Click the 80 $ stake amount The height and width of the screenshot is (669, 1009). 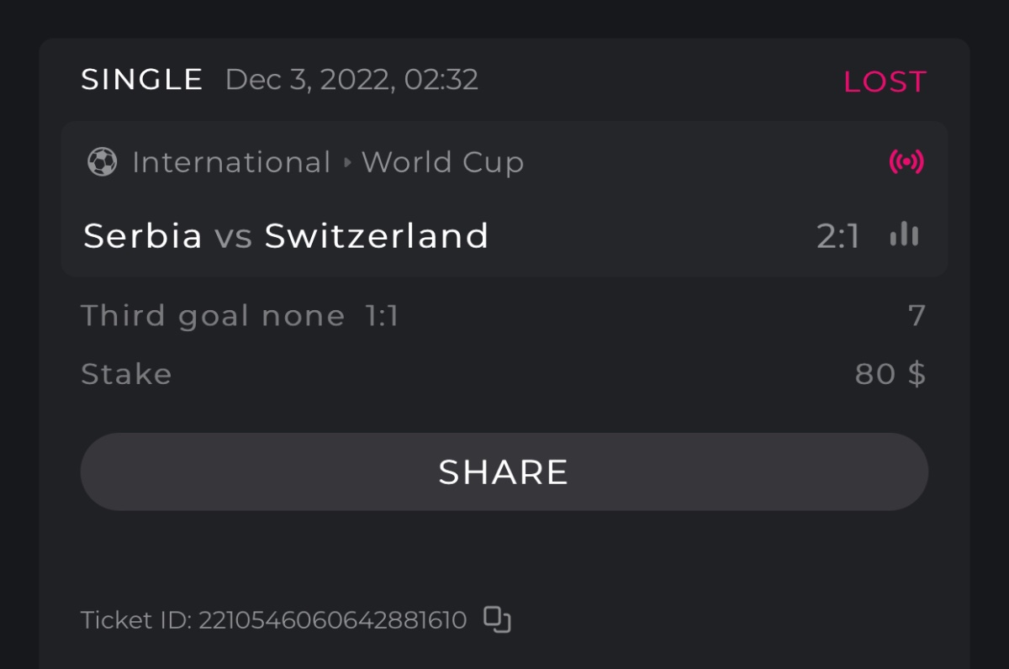[x=890, y=374]
